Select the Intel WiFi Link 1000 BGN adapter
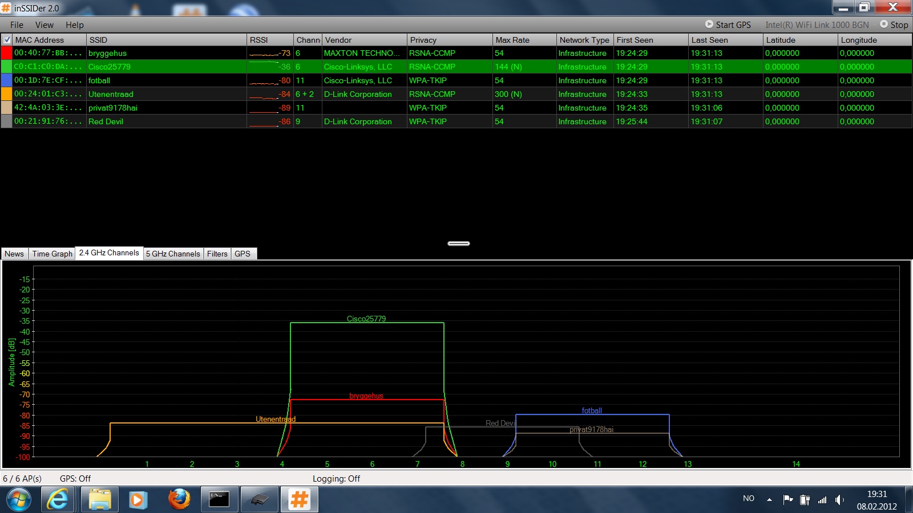The image size is (913, 513). 817,25
